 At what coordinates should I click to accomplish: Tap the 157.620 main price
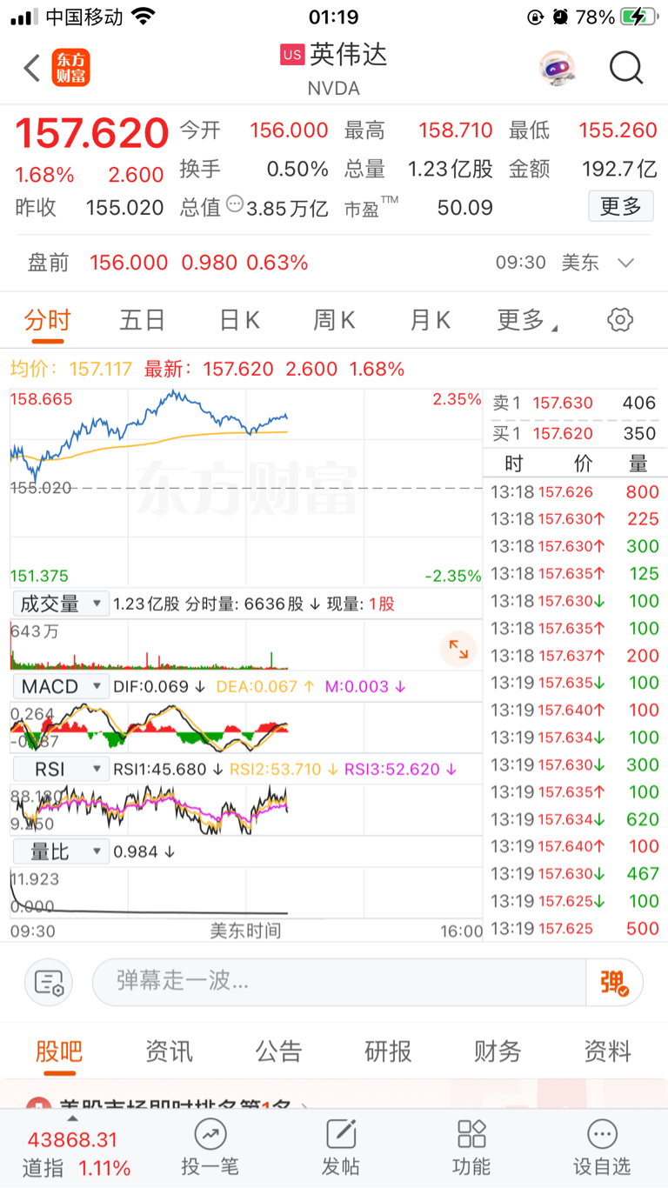point(92,133)
